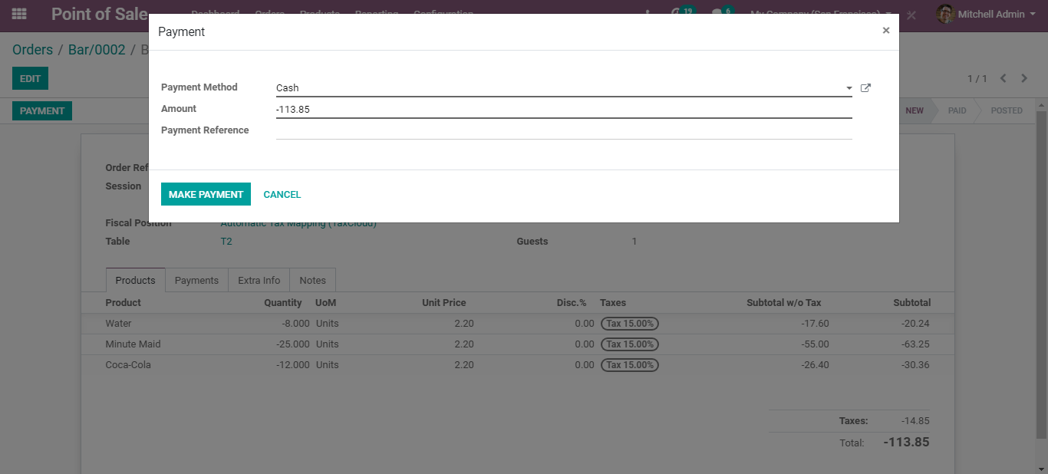The width and height of the screenshot is (1048, 474).
Task: Open the external link icon beside Payment Method
Action: (x=865, y=88)
